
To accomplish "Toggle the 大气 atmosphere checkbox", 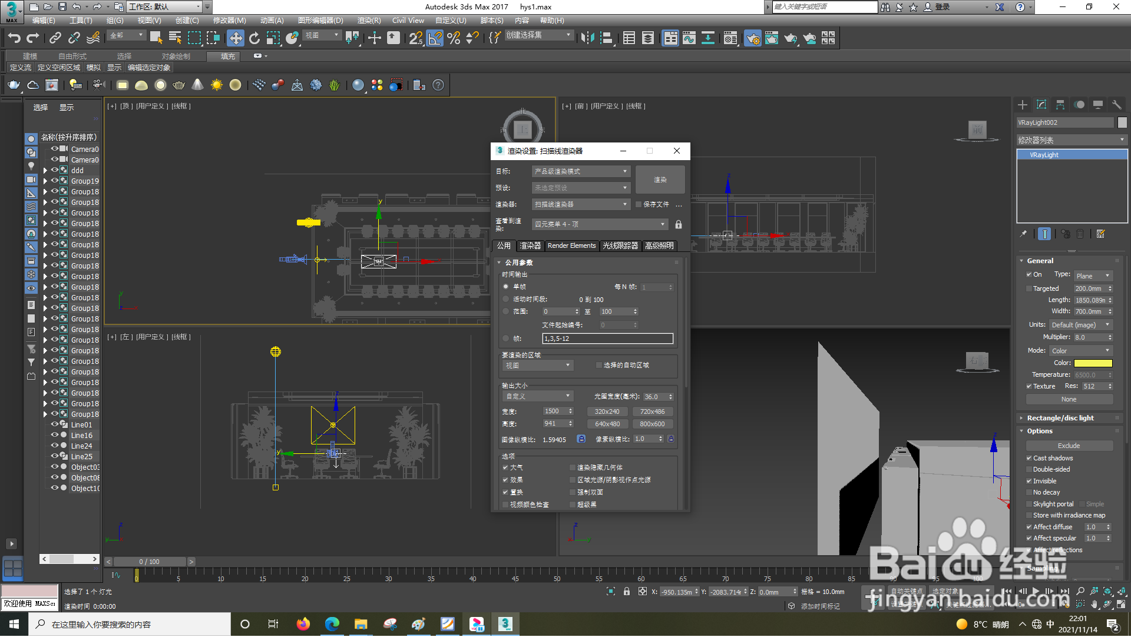I will click(505, 468).
